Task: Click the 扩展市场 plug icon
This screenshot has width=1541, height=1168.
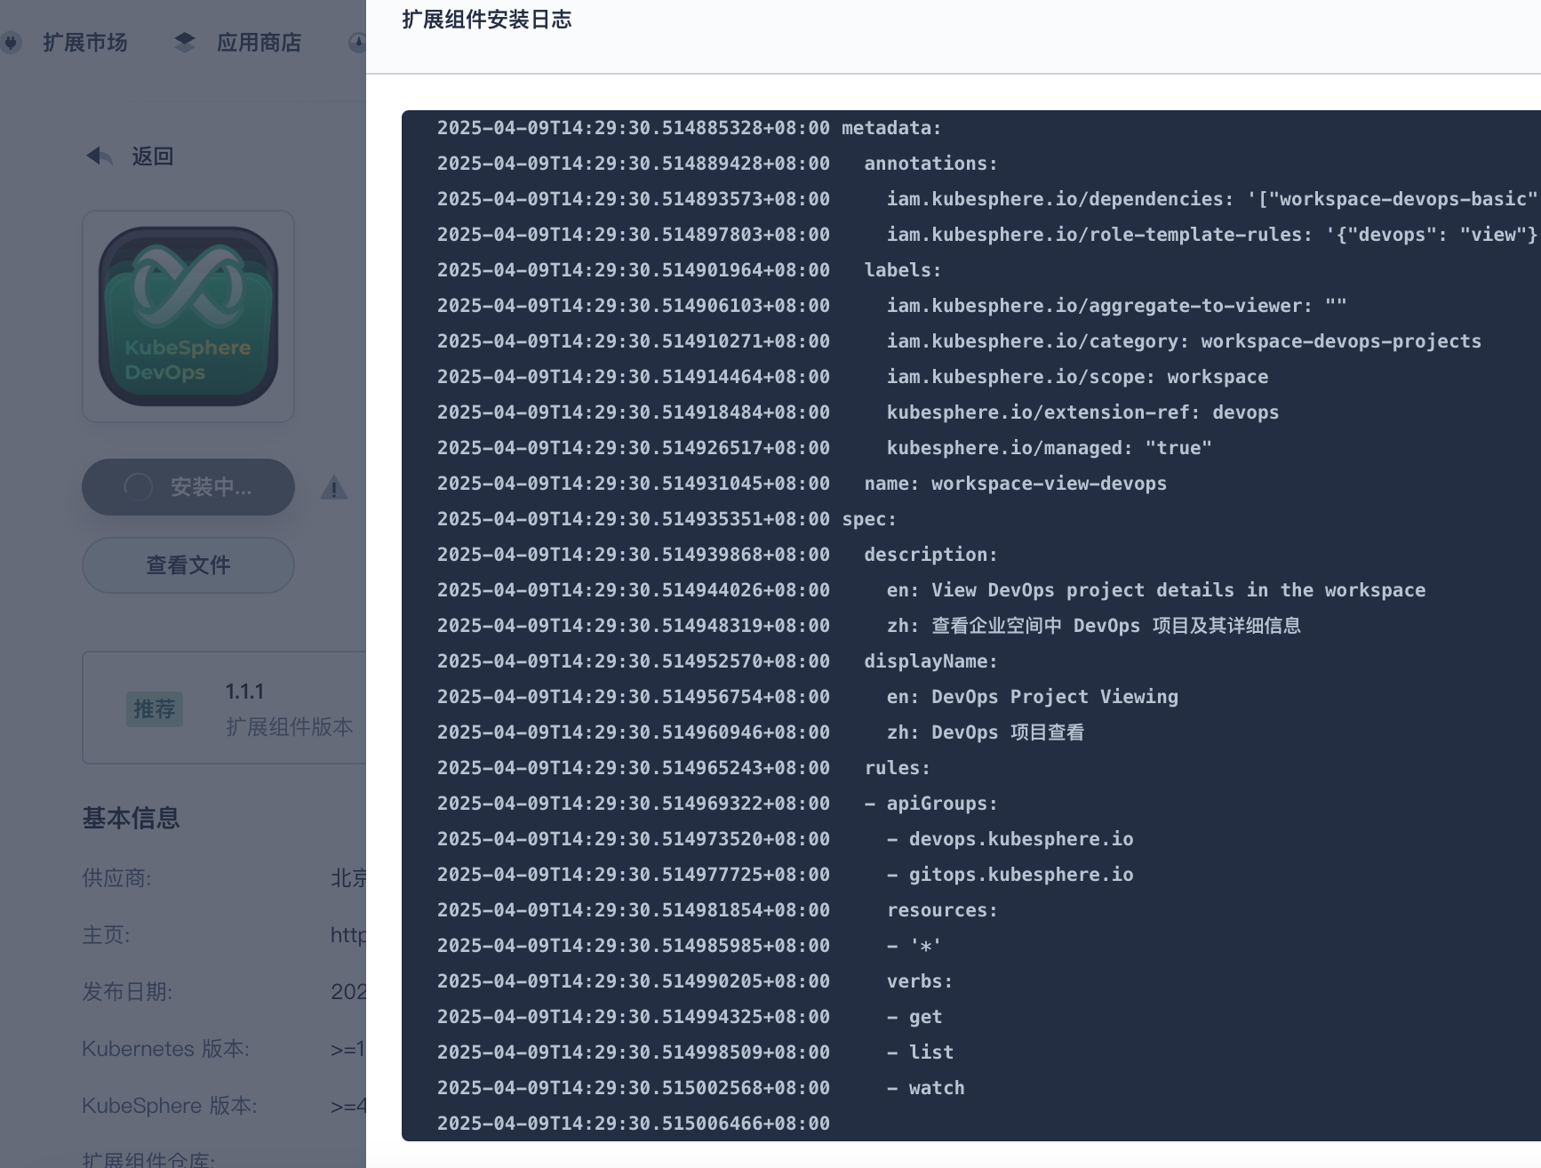Action: click(11, 43)
